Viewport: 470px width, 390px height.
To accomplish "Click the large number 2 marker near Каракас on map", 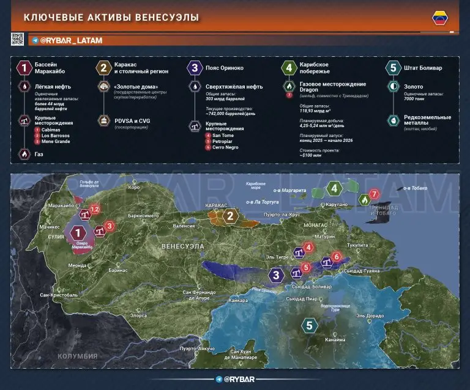I will point(229,215).
